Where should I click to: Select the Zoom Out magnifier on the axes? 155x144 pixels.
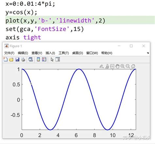[128, 66]
